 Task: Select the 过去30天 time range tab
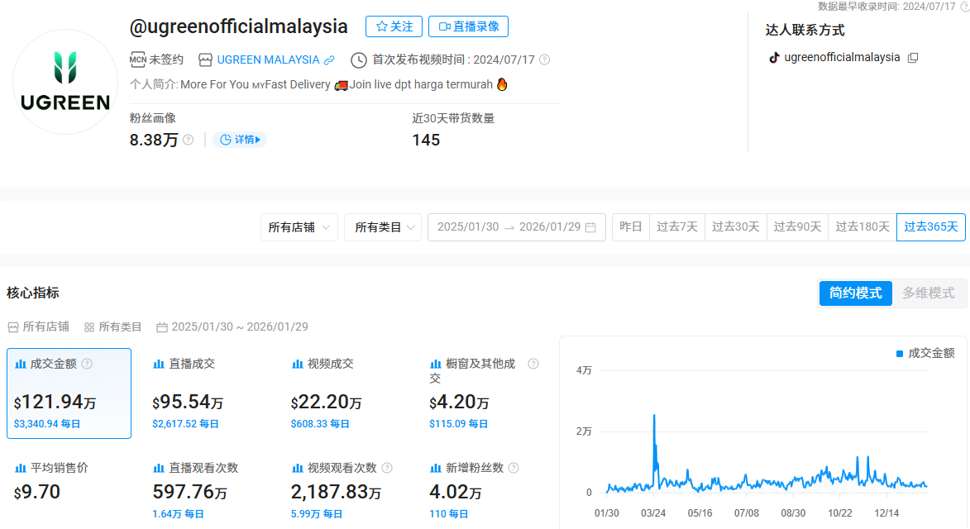tap(735, 227)
